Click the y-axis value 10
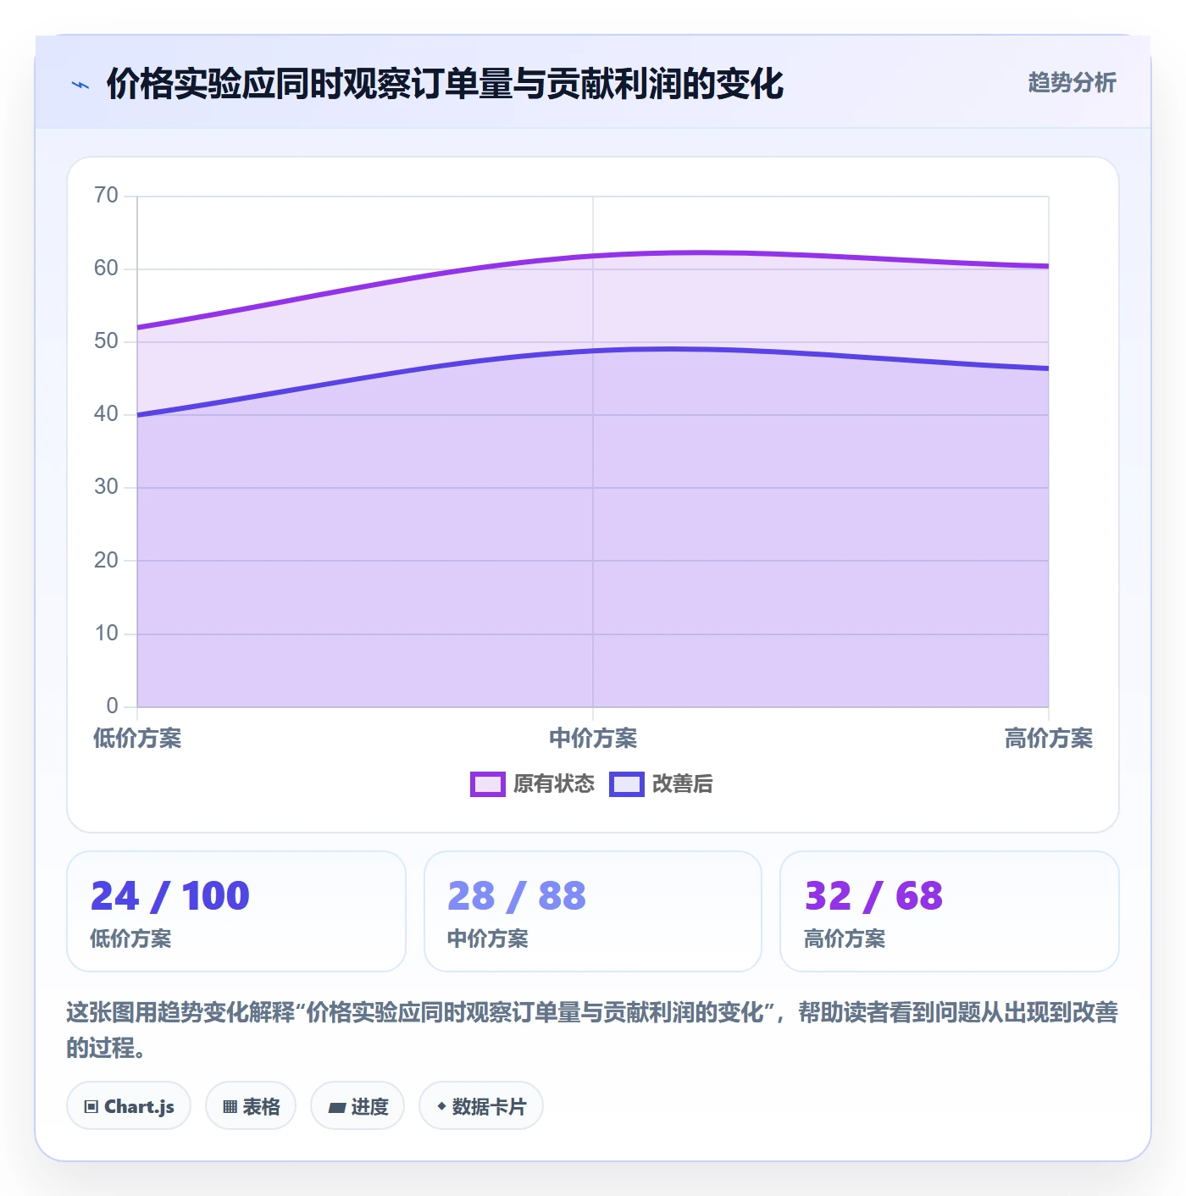 point(106,634)
